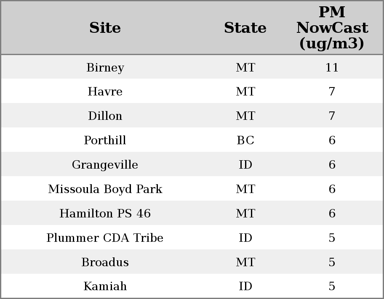Click the Broadus site name
This screenshot has width=384, height=299.
click(105, 262)
